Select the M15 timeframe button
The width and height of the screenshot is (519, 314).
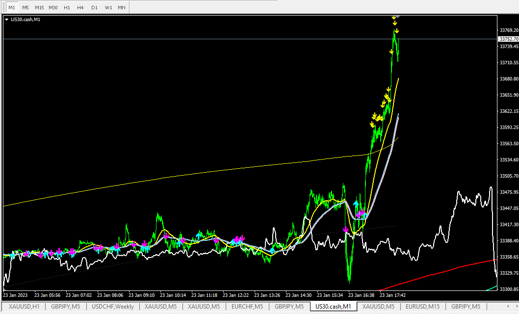[x=39, y=7]
